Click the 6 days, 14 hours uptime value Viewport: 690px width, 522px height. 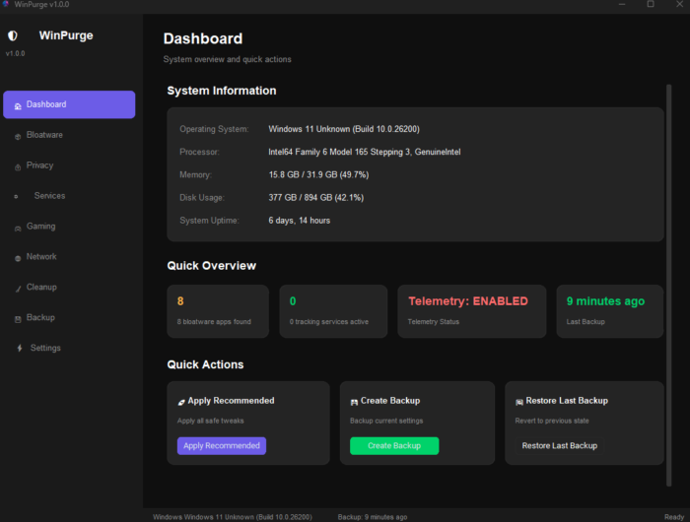click(x=300, y=221)
